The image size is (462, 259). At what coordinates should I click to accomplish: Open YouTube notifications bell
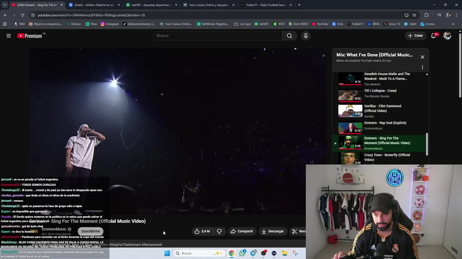coord(434,36)
